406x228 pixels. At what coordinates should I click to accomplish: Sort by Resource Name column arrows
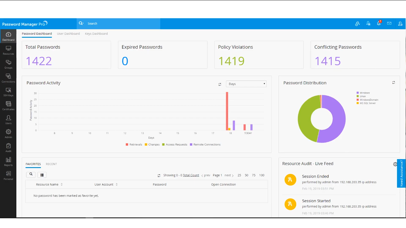point(62,184)
